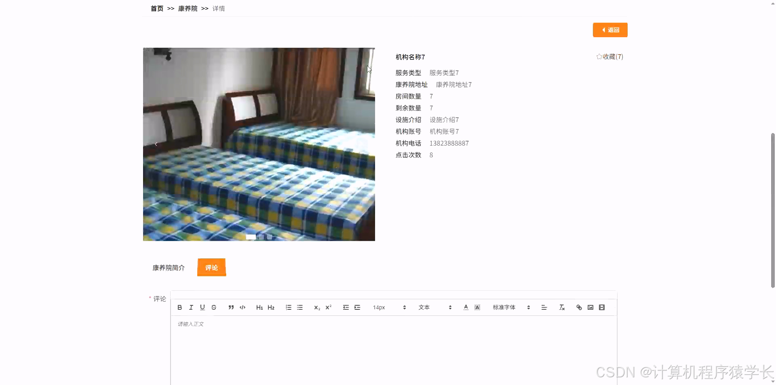Click the 机构名称7 title
The height and width of the screenshot is (385, 776).
[x=410, y=57]
